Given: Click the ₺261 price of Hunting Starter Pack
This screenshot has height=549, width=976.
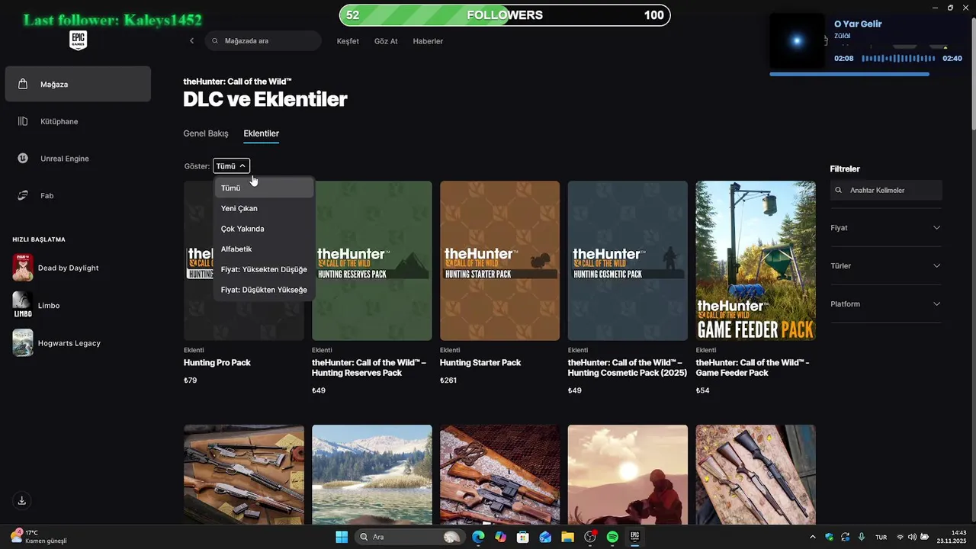Looking at the screenshot, I should click(448, 380).
